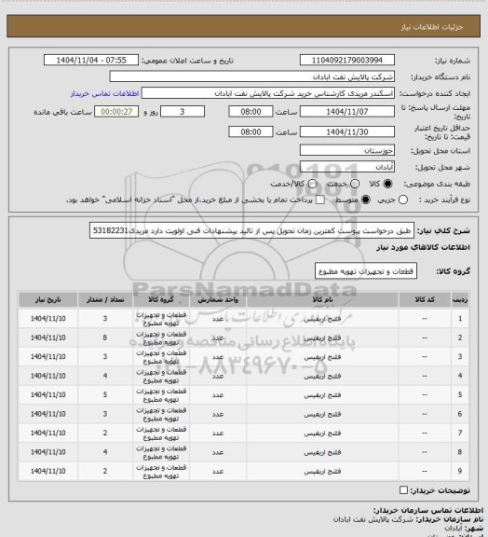
Task: Click unit عدد in row 8
Action: tap(218, 452)
